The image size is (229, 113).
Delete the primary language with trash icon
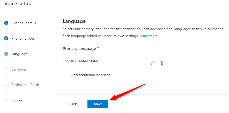point(162,63)
